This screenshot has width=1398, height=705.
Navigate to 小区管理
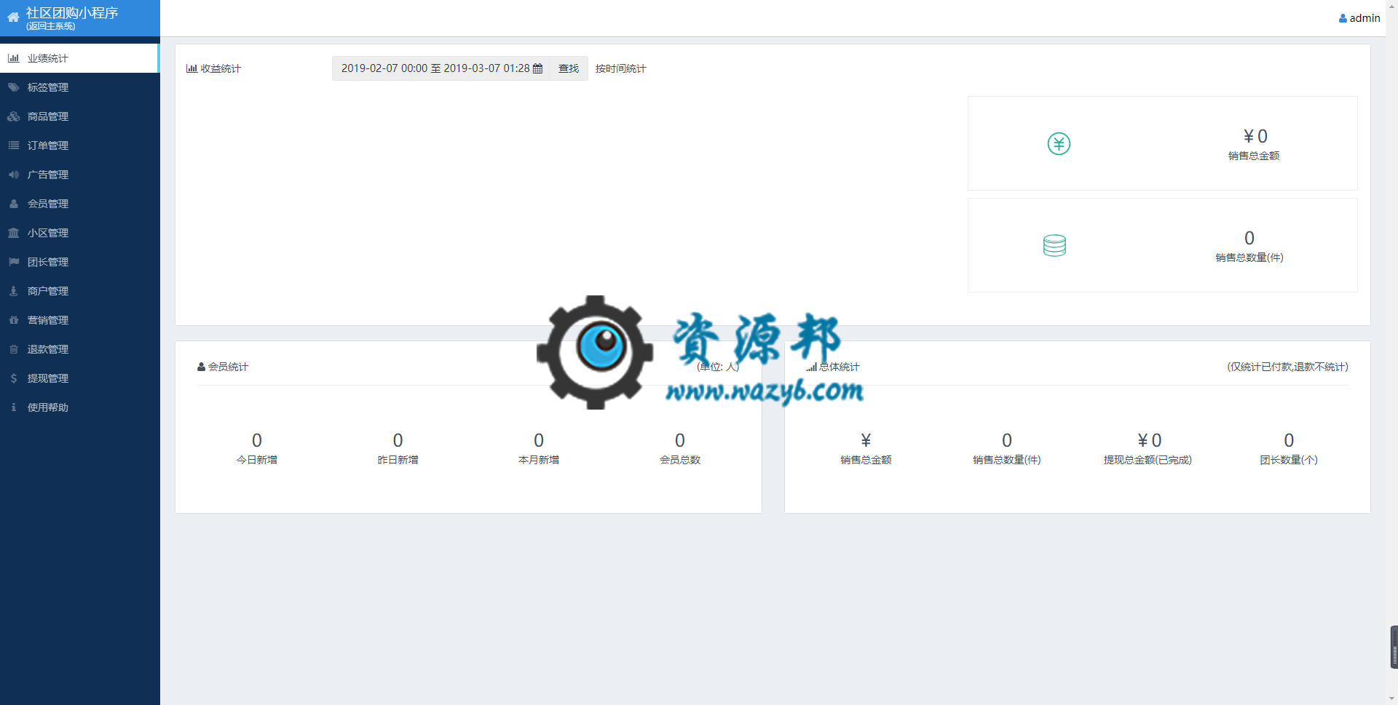pyautogui.click(x=80, y=233)
